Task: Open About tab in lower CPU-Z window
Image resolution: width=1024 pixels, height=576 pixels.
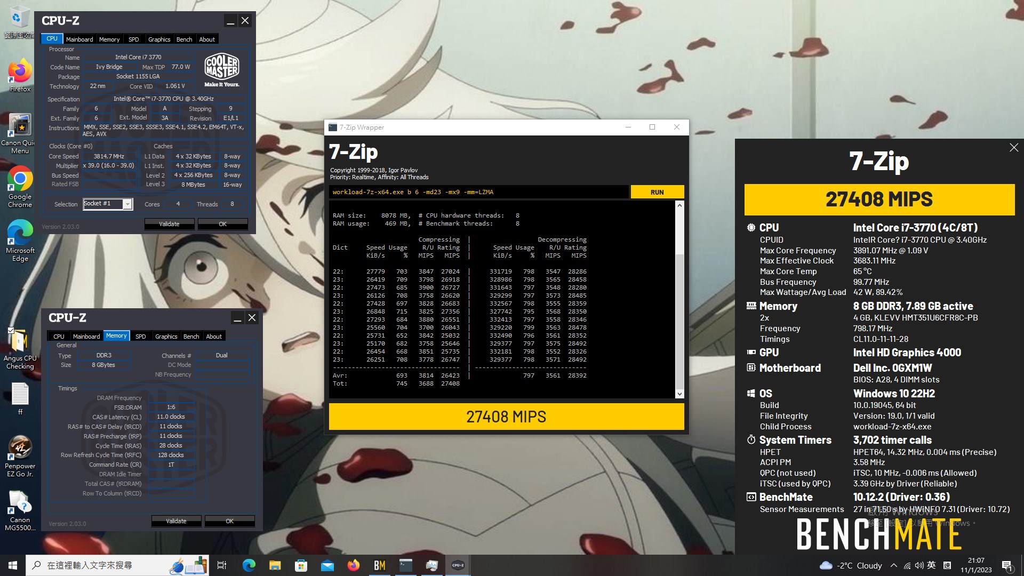Action: pos(214,337)
